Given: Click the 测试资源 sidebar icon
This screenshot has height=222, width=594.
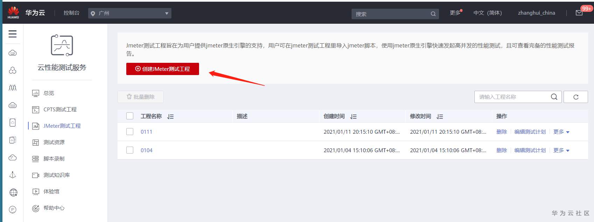Looking at the screenshot, I should tap(35, 142).
